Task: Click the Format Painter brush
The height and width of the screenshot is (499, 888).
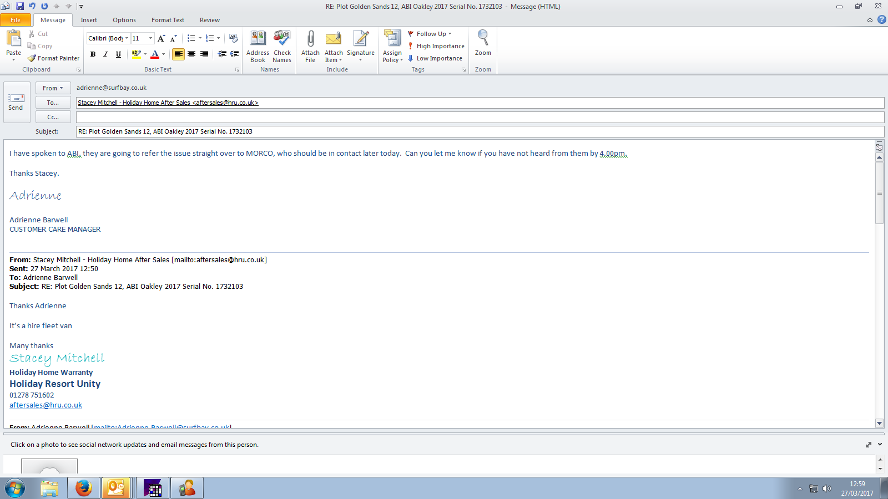Action: tap(54, 58)
